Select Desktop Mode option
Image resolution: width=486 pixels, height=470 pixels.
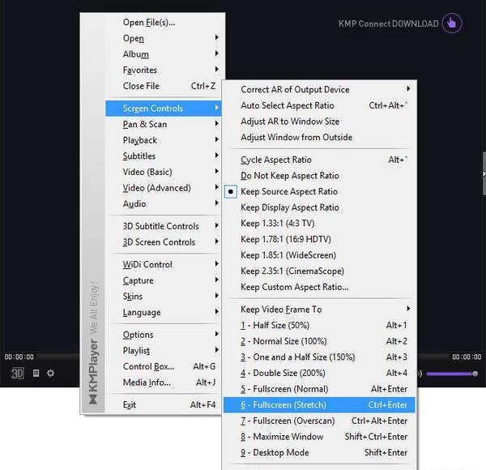click(319, 453)
